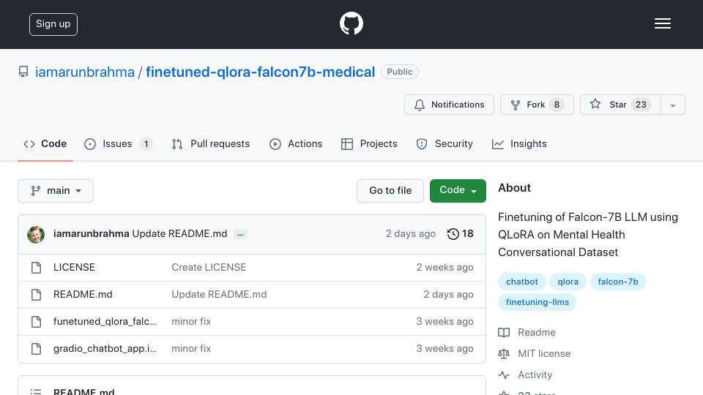Click the Fork count 8

coord(557,105)
